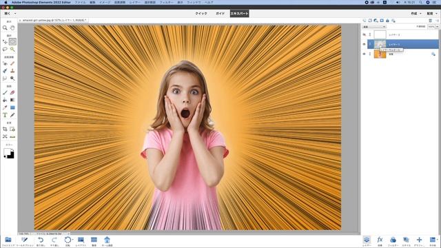This screenshot has width=441, height=248.
Task: Show the hidden レイヤー 2 layer
Action: 365,34
